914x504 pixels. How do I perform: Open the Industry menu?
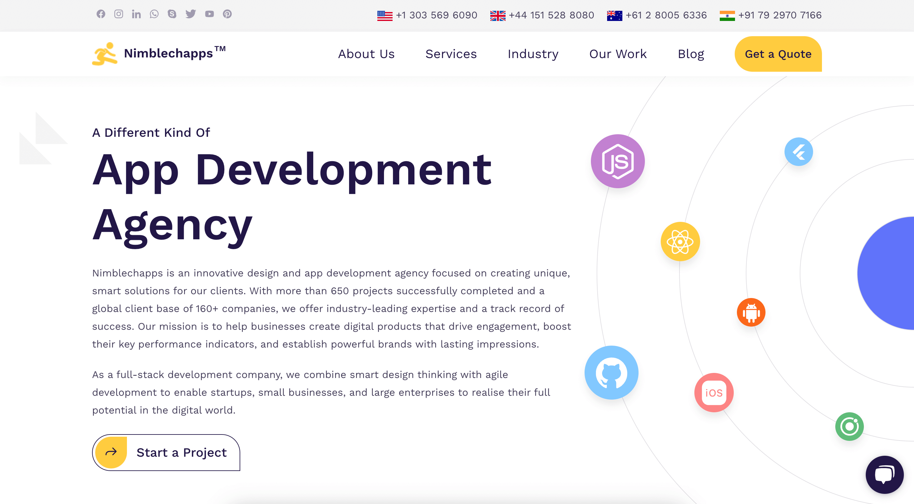533,54
